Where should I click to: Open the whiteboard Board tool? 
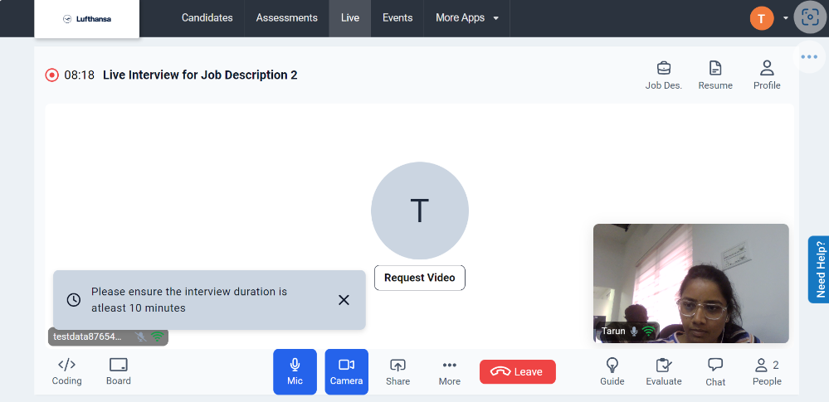[x=119, y=372]
